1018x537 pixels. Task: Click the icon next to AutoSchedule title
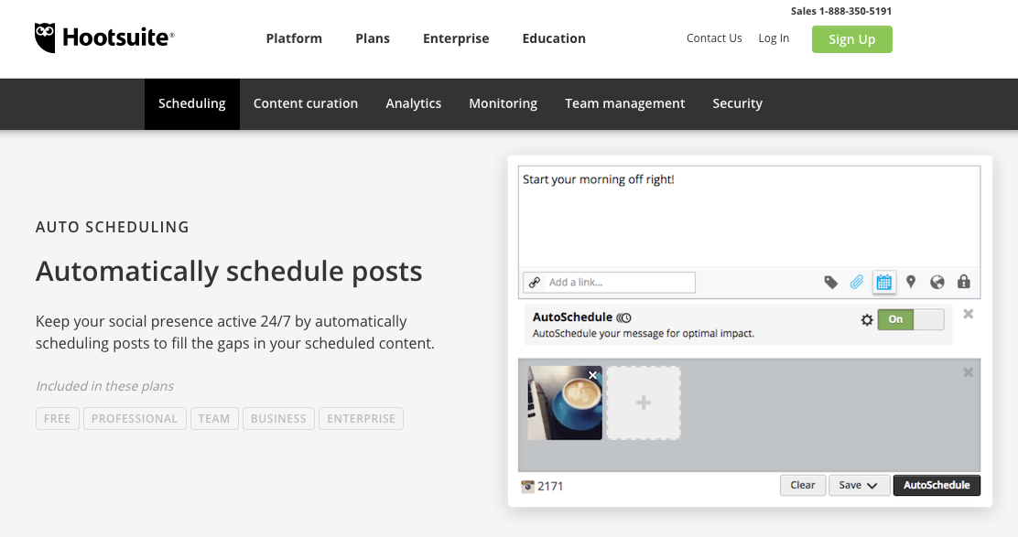624,317
